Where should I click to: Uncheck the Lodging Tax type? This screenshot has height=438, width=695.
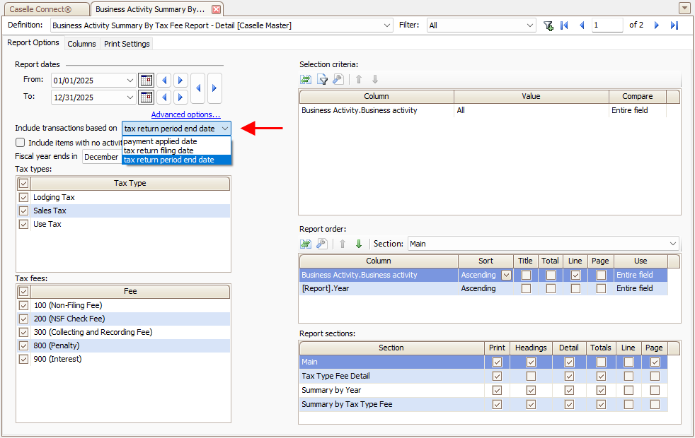(x=23, y=197)
